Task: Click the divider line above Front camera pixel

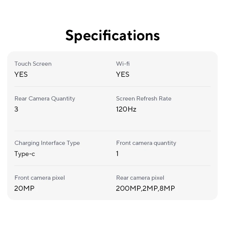Action: (x=112, y=166)
